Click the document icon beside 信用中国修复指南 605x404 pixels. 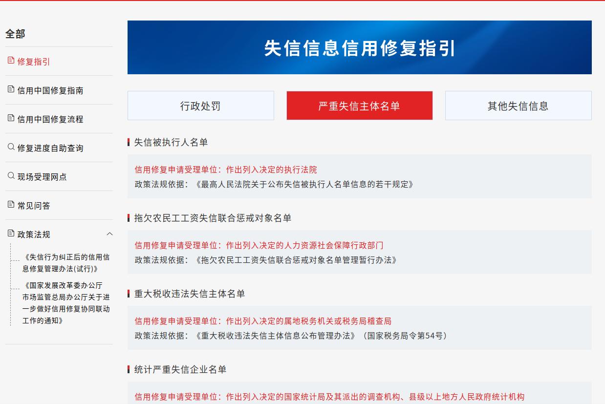pyautogui.click(x=11, y=89)
